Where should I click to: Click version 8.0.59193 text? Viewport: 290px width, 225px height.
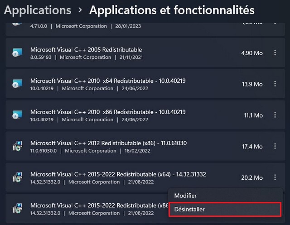pyautogui.click(x=41, y=57)
